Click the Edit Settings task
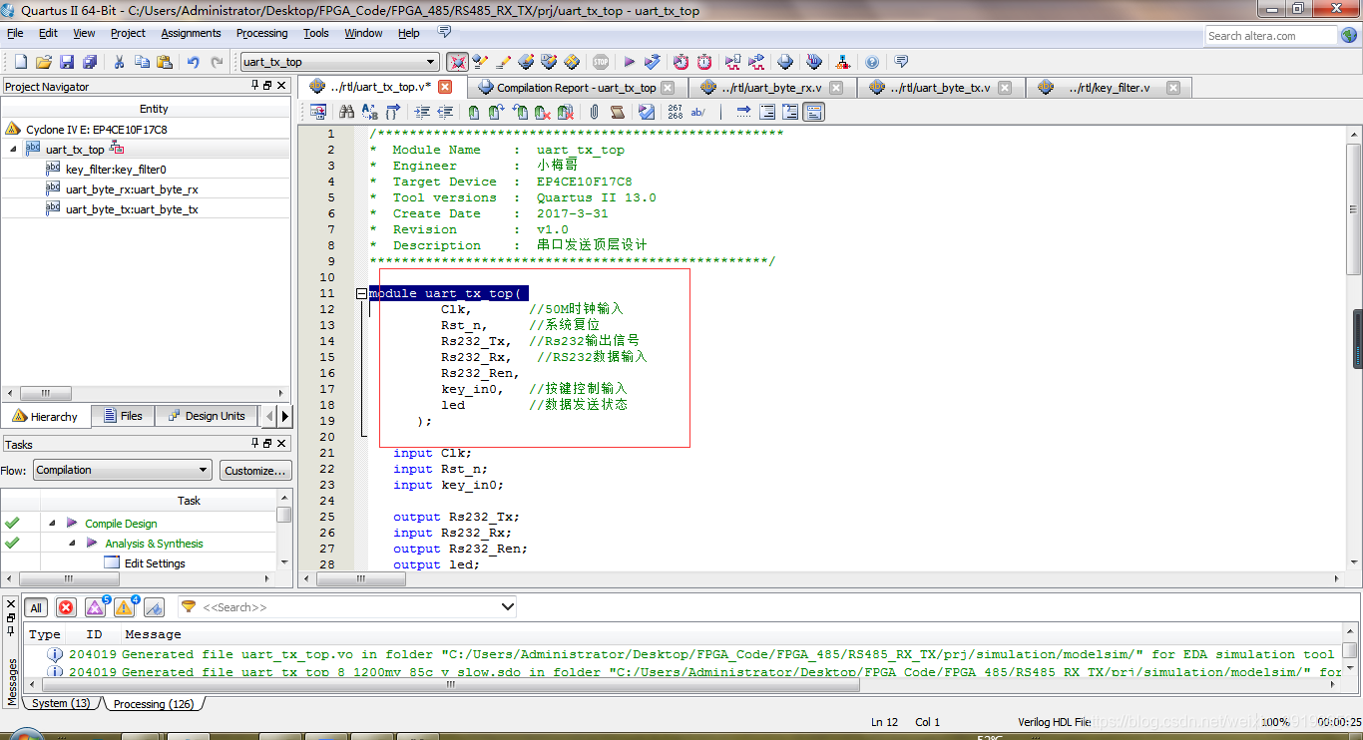Screen dimensions: 1363x740 tap(155, 562)
